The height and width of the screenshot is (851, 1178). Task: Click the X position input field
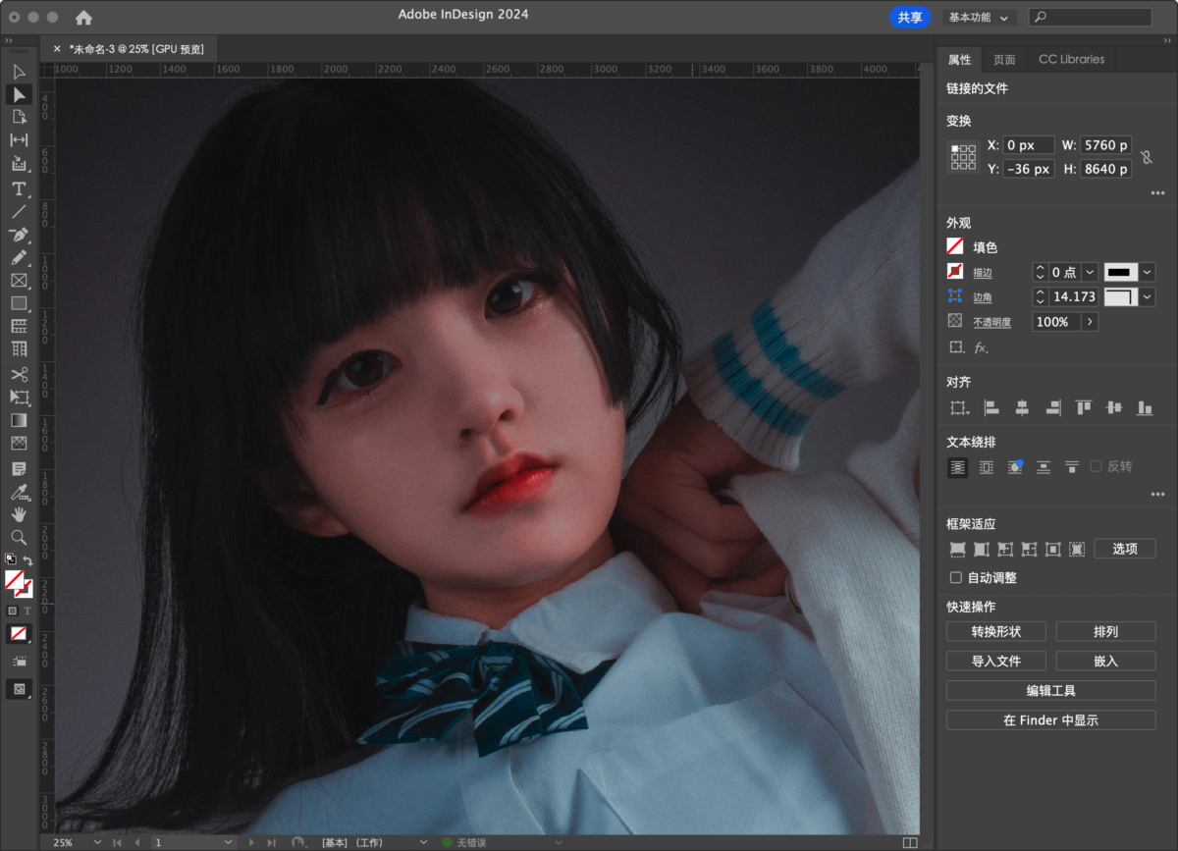coord(1029,145)
